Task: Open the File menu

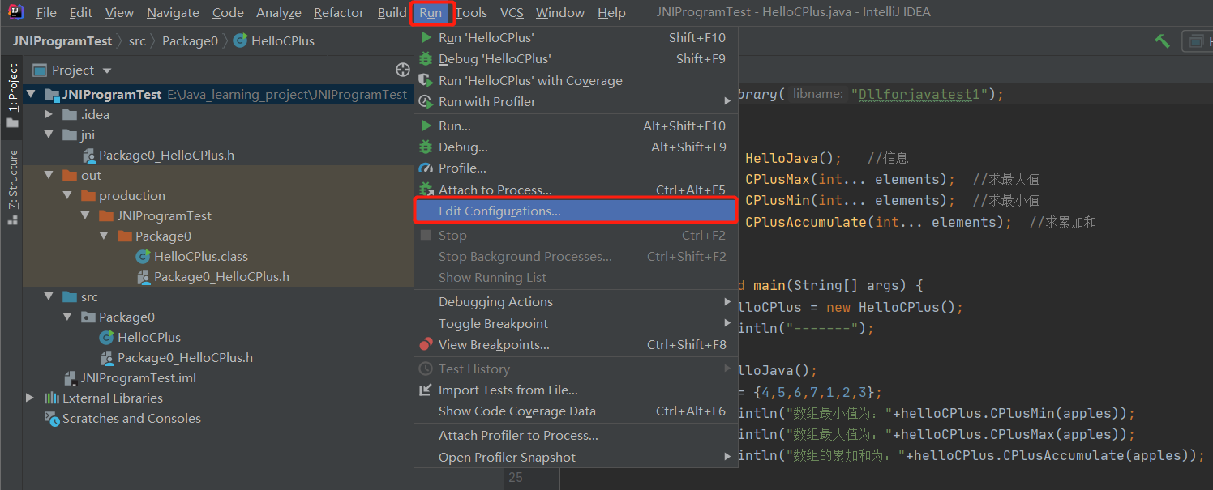Action: pyautogui.click(x=46, y=12)
